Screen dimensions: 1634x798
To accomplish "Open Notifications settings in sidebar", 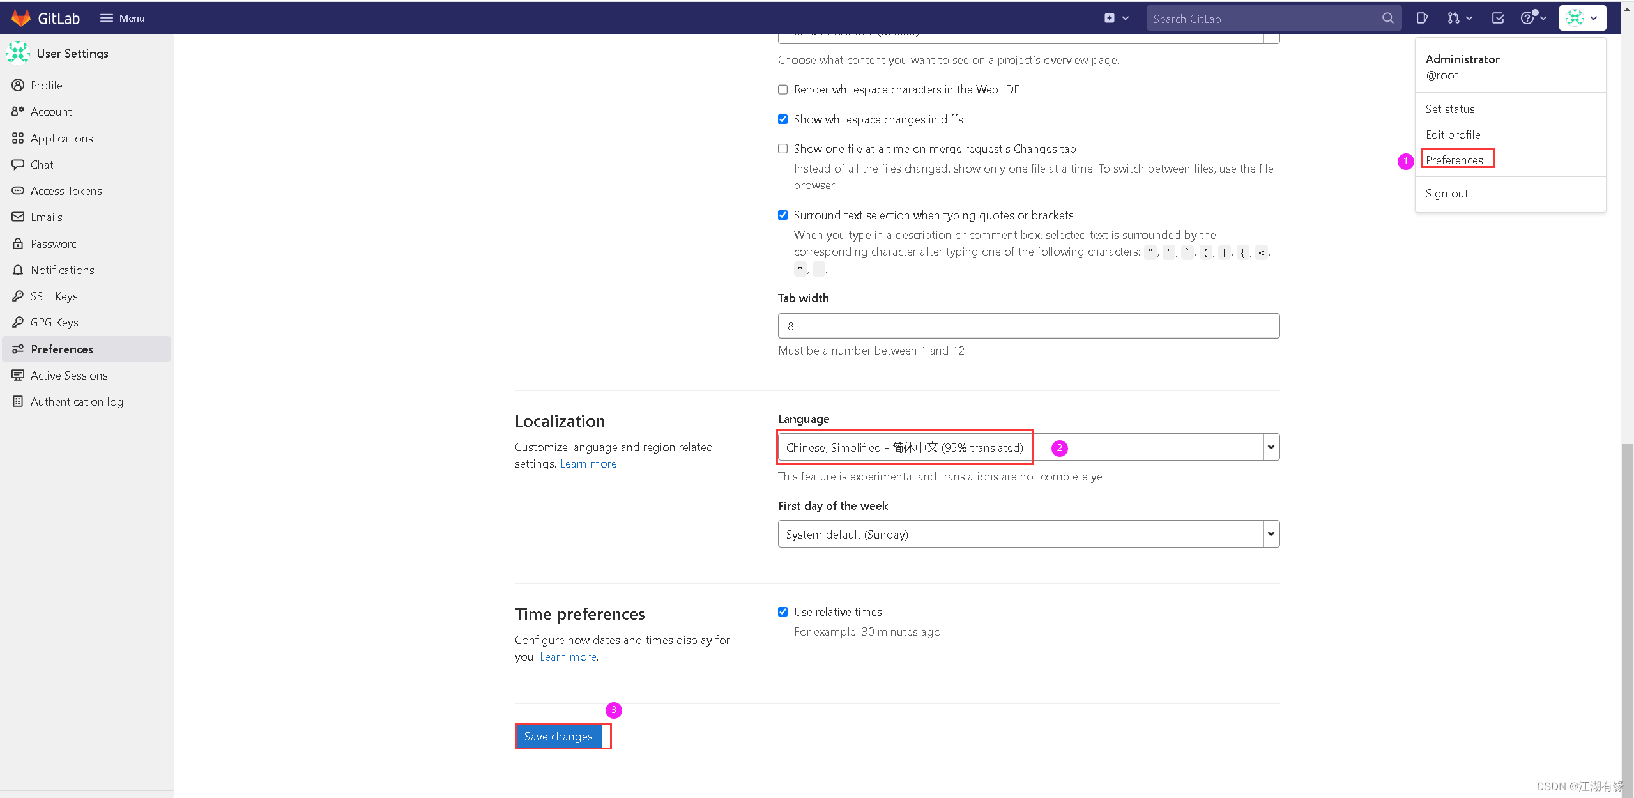I will coord(62,270).
